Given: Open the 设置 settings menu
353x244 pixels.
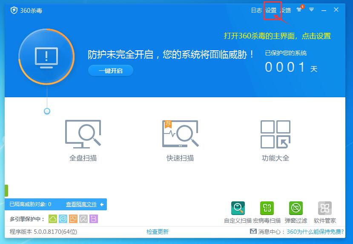Looking at the screenshot, I should point(271,10).
